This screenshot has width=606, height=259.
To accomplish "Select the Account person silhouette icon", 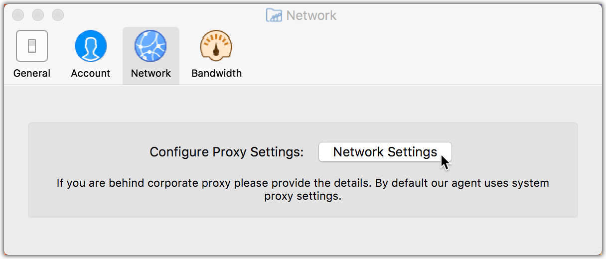I will pyautogui.click(x=91, y=46).
